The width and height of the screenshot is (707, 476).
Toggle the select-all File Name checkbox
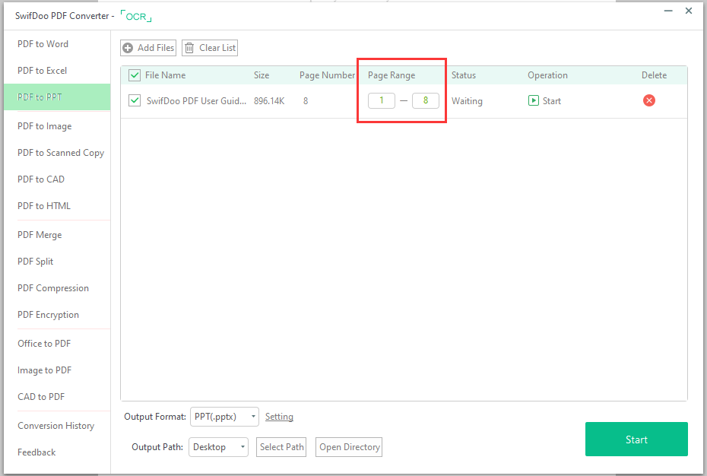coord(135,75)
